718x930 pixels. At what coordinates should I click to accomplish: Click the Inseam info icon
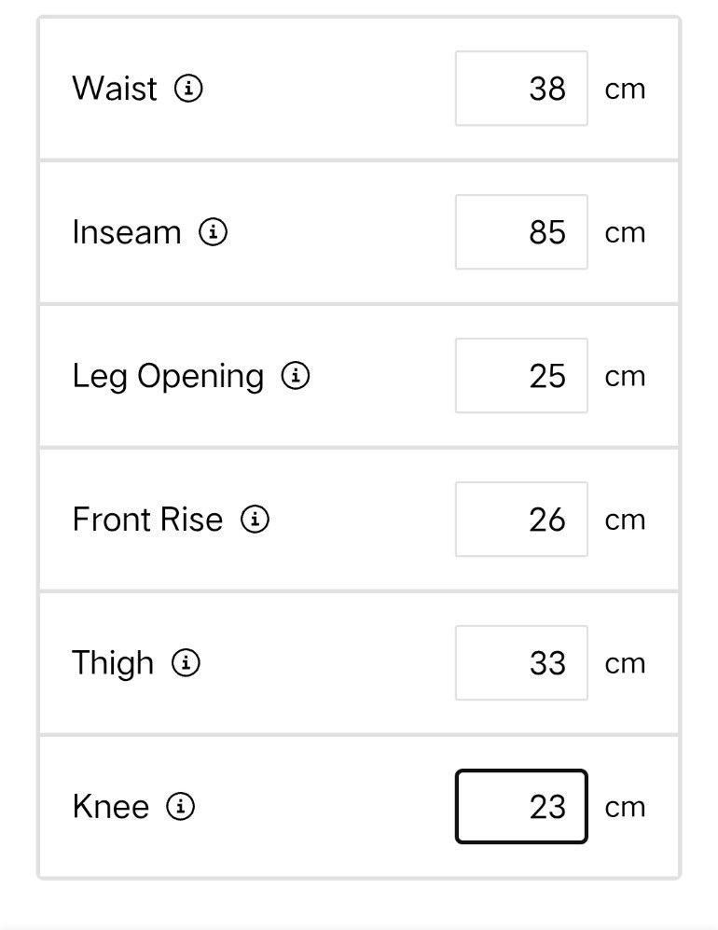click(213, 232)
